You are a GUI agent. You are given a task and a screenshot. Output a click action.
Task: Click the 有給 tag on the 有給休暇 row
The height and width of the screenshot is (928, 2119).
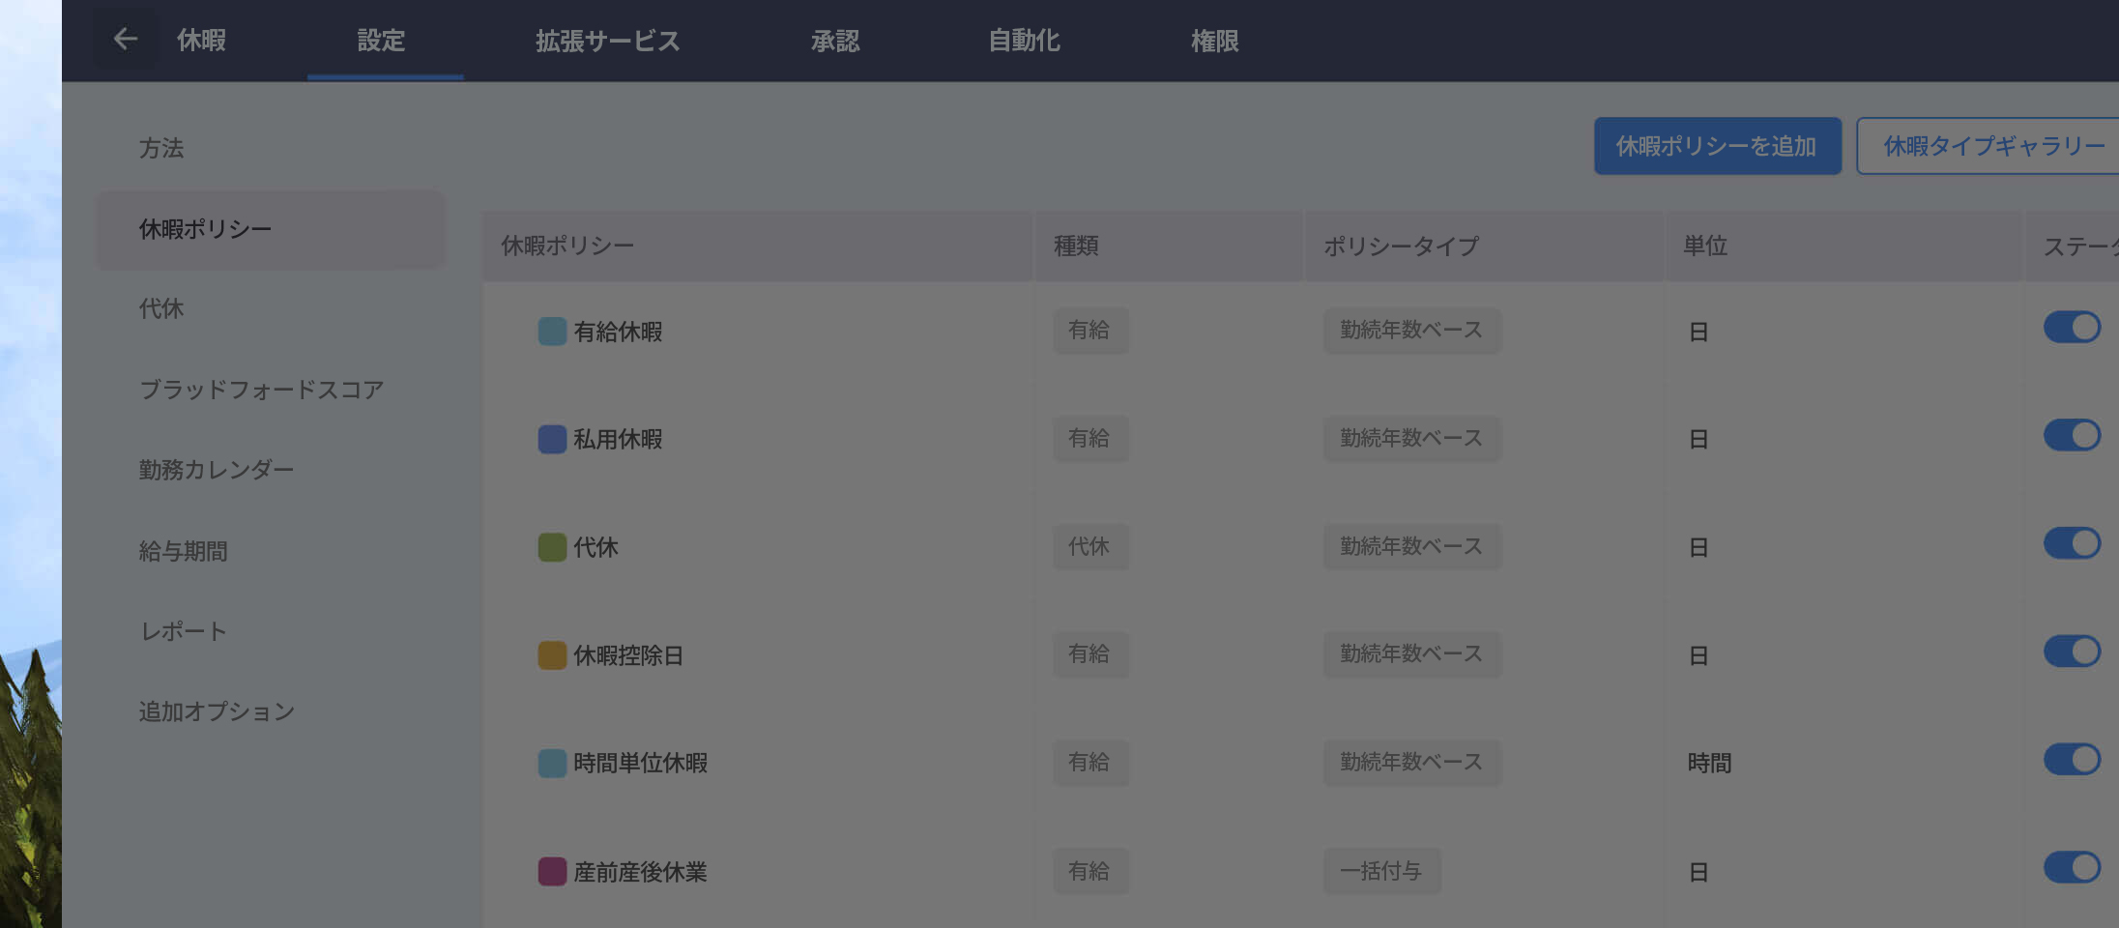click(x=1090, y=331)
